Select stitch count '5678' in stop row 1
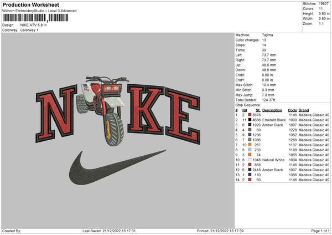 (256, 115)
